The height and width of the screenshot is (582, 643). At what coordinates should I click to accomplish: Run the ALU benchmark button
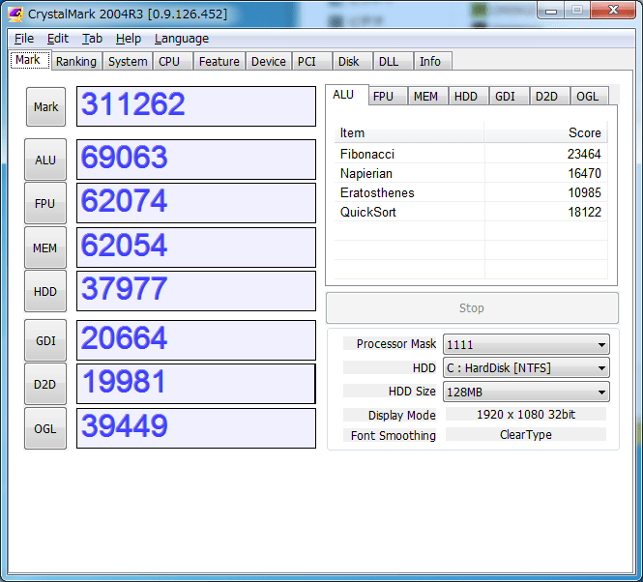[45, 160]
